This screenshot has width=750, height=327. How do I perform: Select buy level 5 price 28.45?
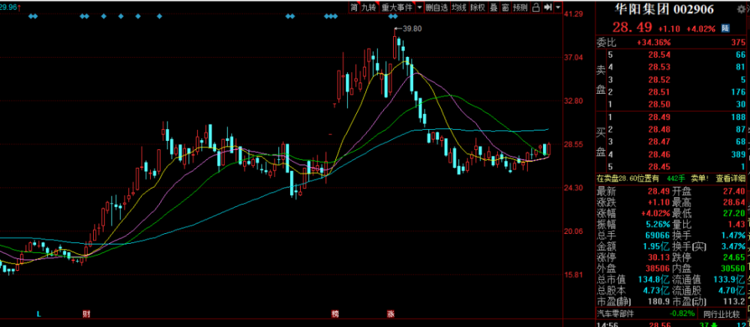[x=659, y=166]
